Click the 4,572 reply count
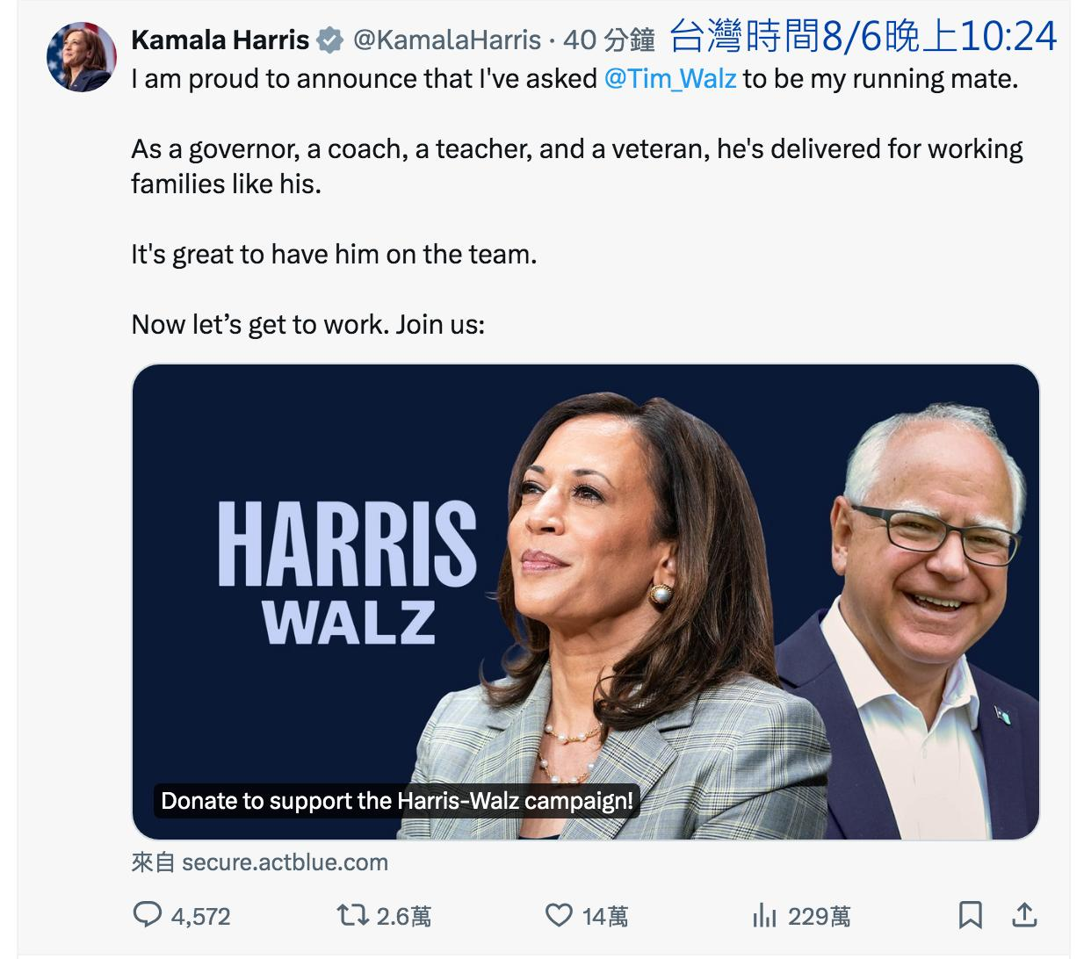1091x959 pixels. tap(200, 917)
